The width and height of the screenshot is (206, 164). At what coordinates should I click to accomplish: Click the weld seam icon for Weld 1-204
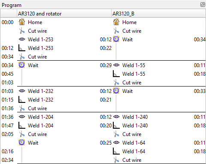click(x=22, y=125)
